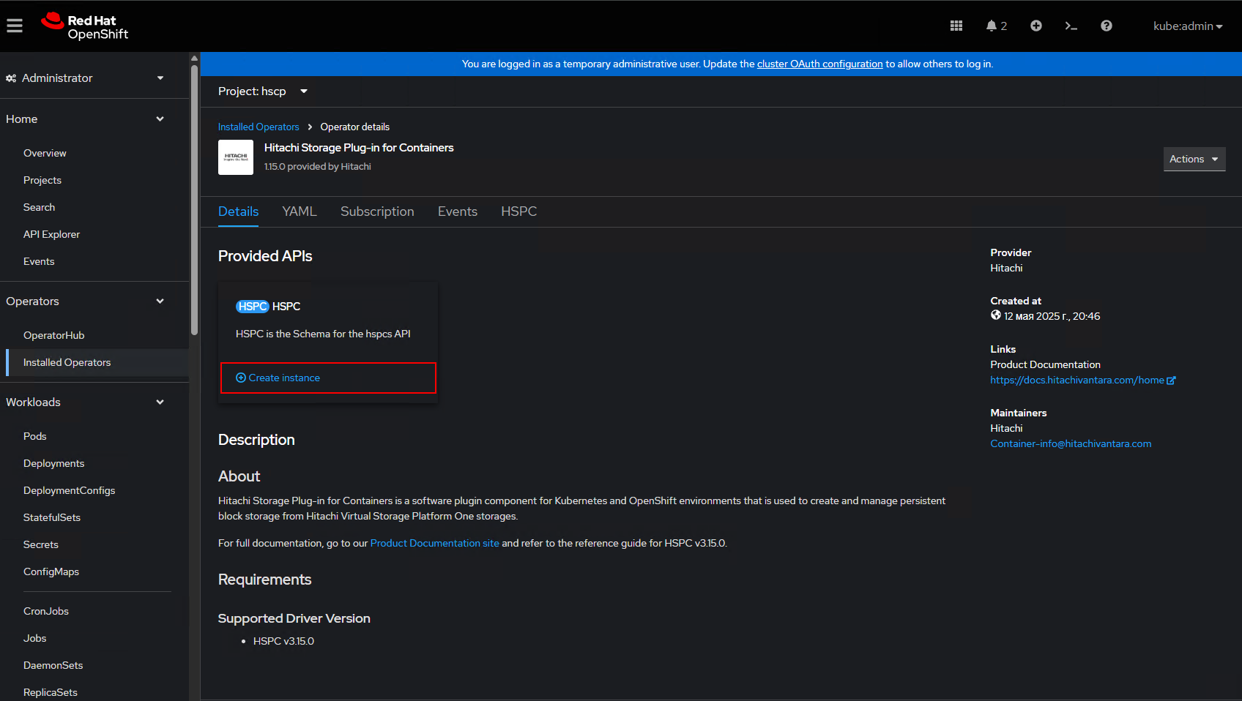This screenshot has width=1242, height=701.
Task: Open cluster OAuth configuration link
Action: (819, 64)
